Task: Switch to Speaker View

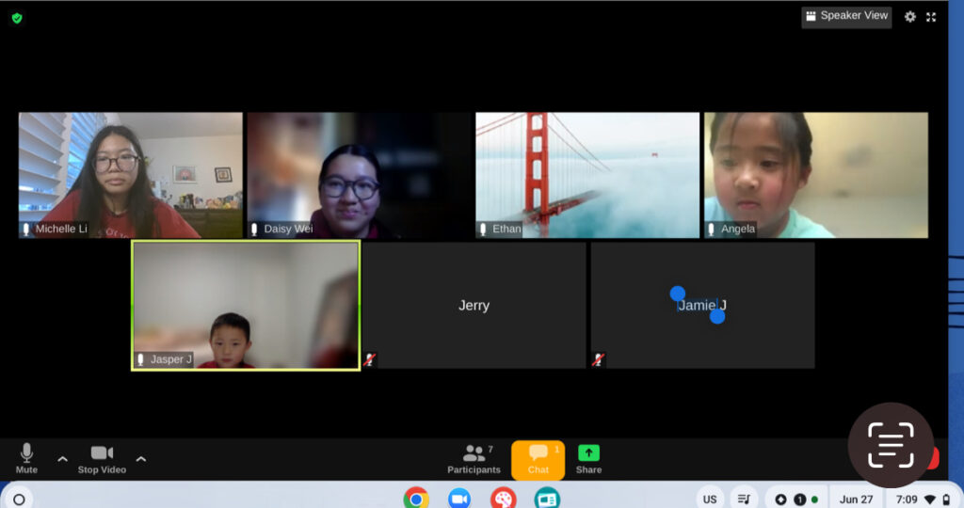Action: [846, 17]
